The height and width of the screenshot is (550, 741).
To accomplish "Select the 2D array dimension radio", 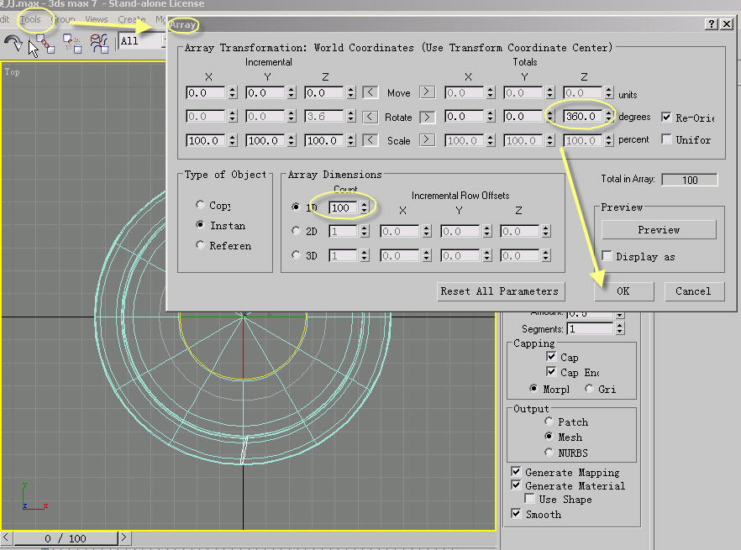I will point(296,231).
